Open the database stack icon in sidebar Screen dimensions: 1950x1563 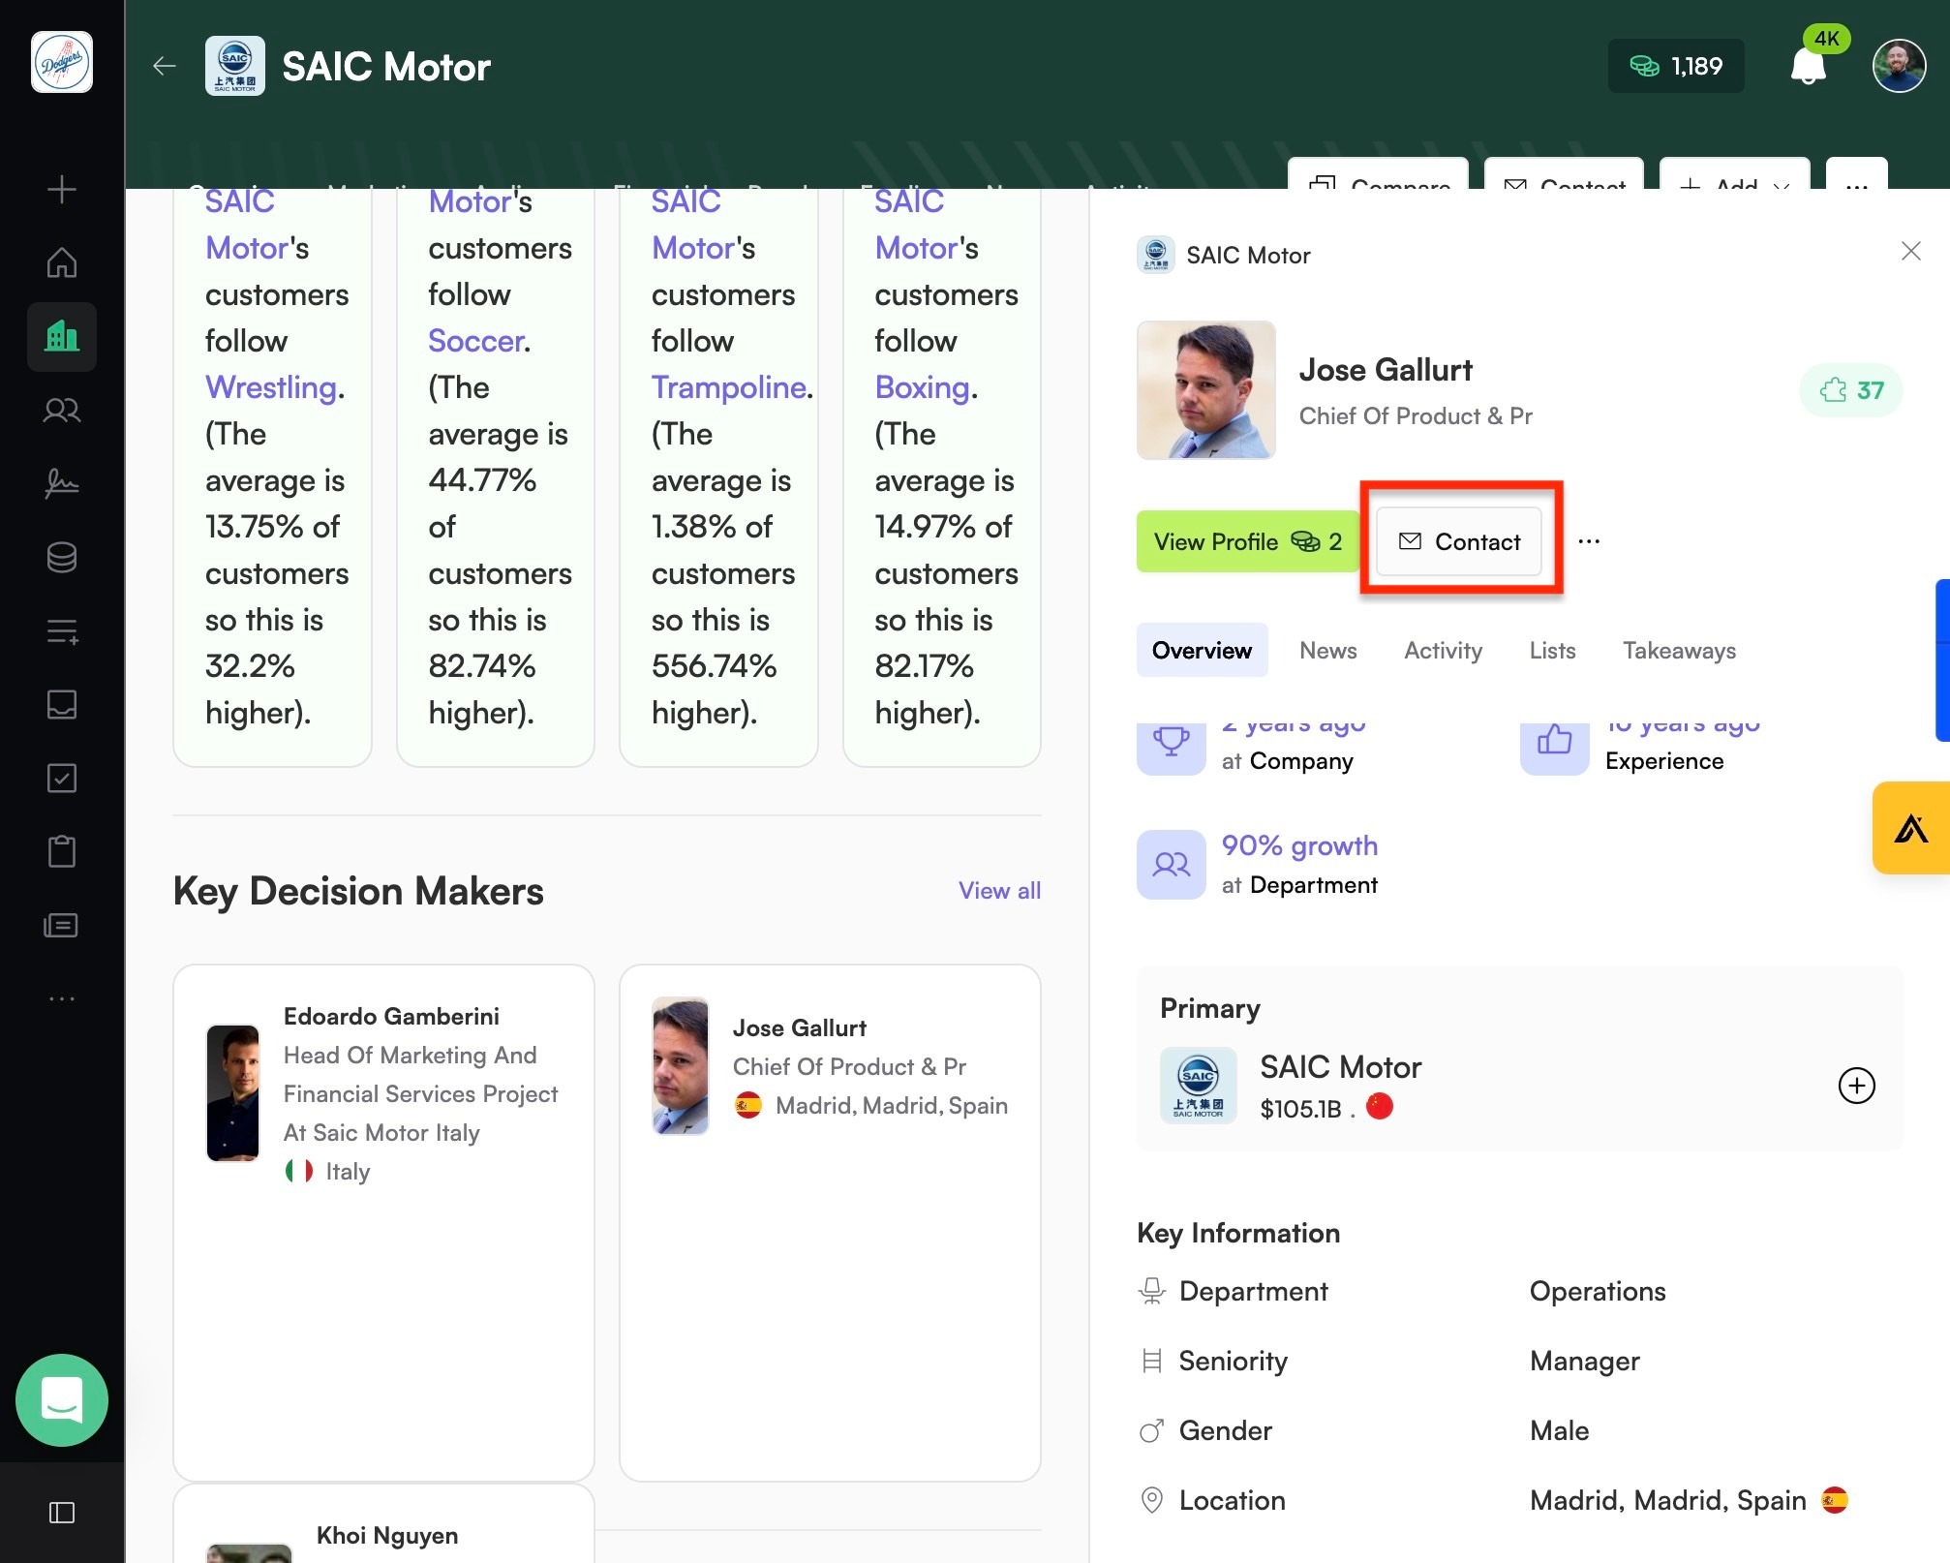(62, 557)
